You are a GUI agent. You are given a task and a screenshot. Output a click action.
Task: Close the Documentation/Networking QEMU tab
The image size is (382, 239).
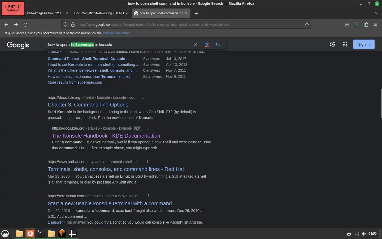click(127, 13)
